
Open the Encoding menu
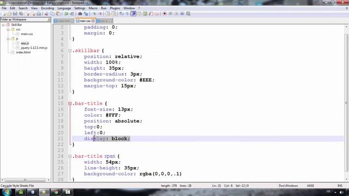click(47, 8)
